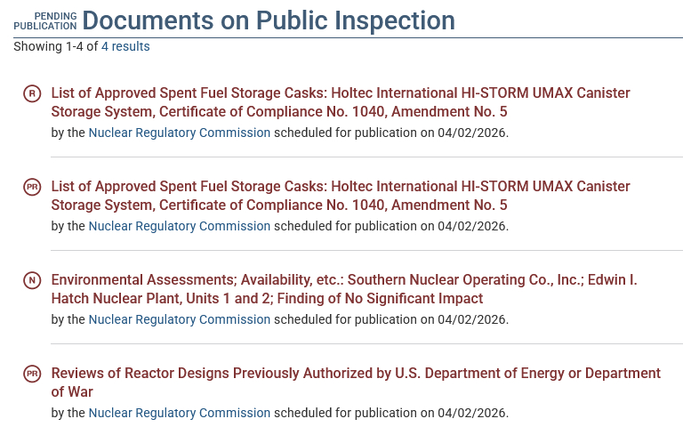Viewport: 683px width, 427px height.
Task: Click the PR icon beside Reviews of Reactor Designs
Action: [32, 374]
